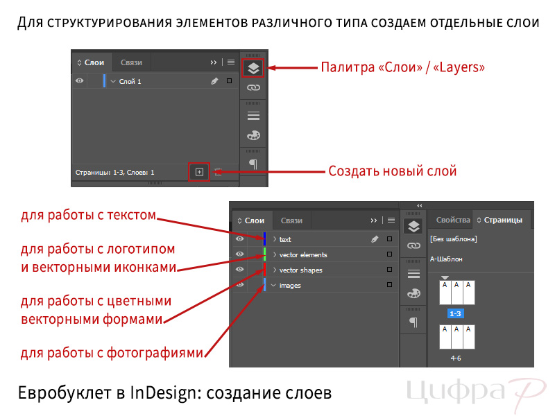Screen dimensions: 555x416
Task: Show more panels via arrows above text layer
Action: [x=374, y=220]
